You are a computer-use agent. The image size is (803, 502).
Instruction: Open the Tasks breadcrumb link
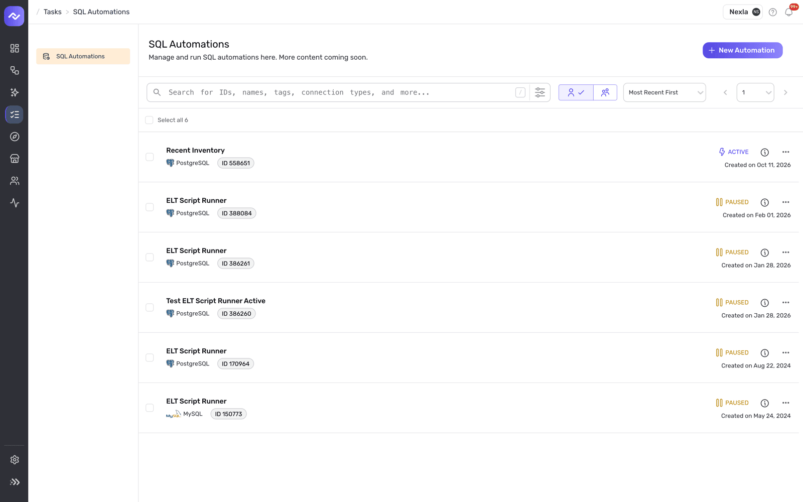click(52, 12)
